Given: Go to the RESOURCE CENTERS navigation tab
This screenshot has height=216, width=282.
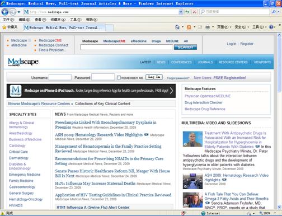Looking at the screenshot, I should click(x=233, y=62).
